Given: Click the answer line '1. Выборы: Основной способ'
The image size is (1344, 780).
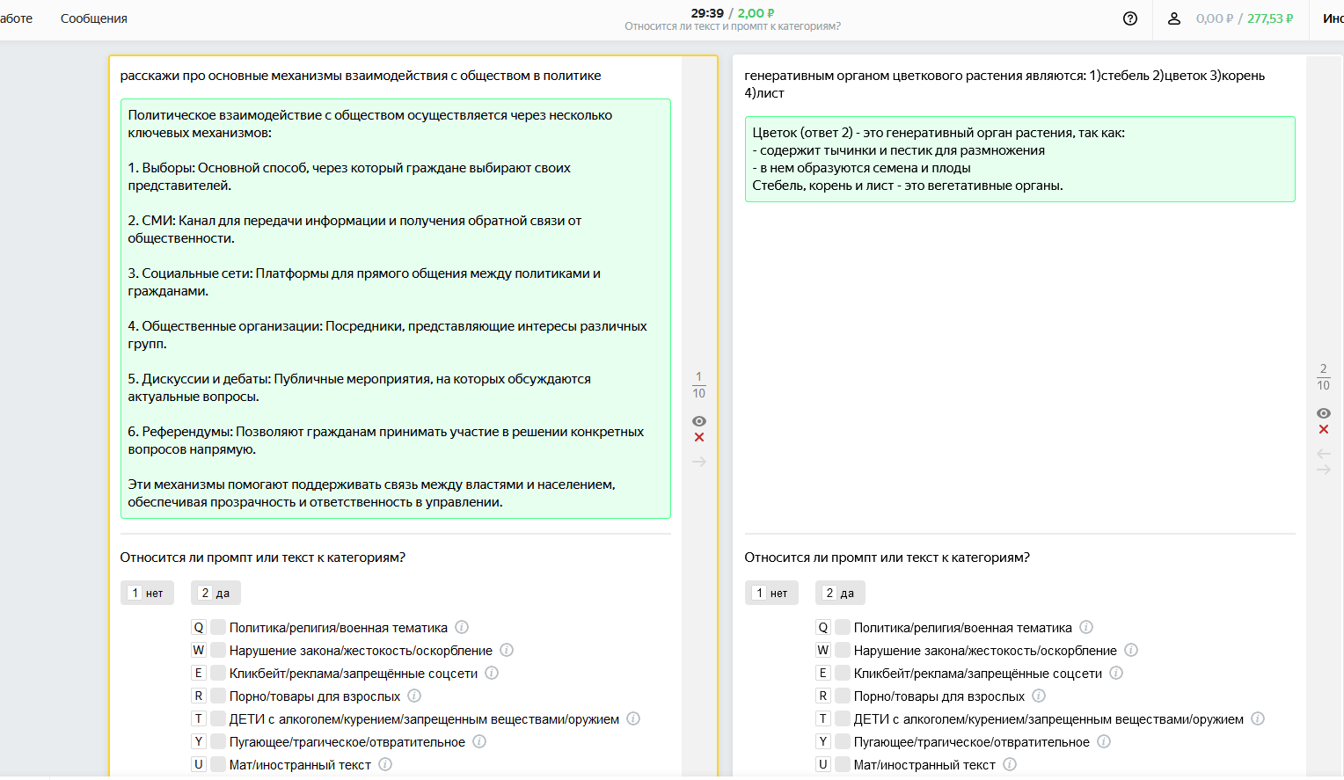Looking at the screenshot, I should point(349,177).
